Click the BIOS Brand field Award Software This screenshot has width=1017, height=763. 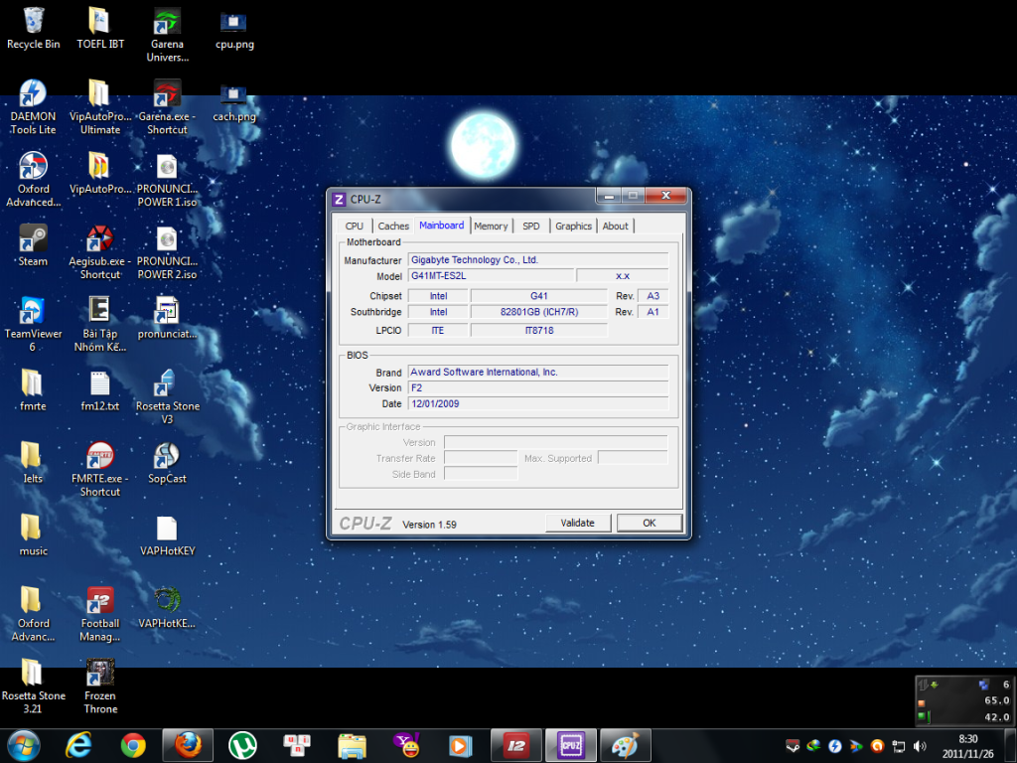[538, 372]
